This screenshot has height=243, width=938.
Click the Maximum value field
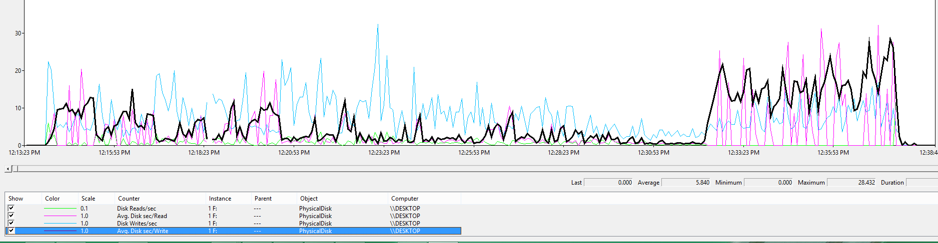[x=851, y=183]
